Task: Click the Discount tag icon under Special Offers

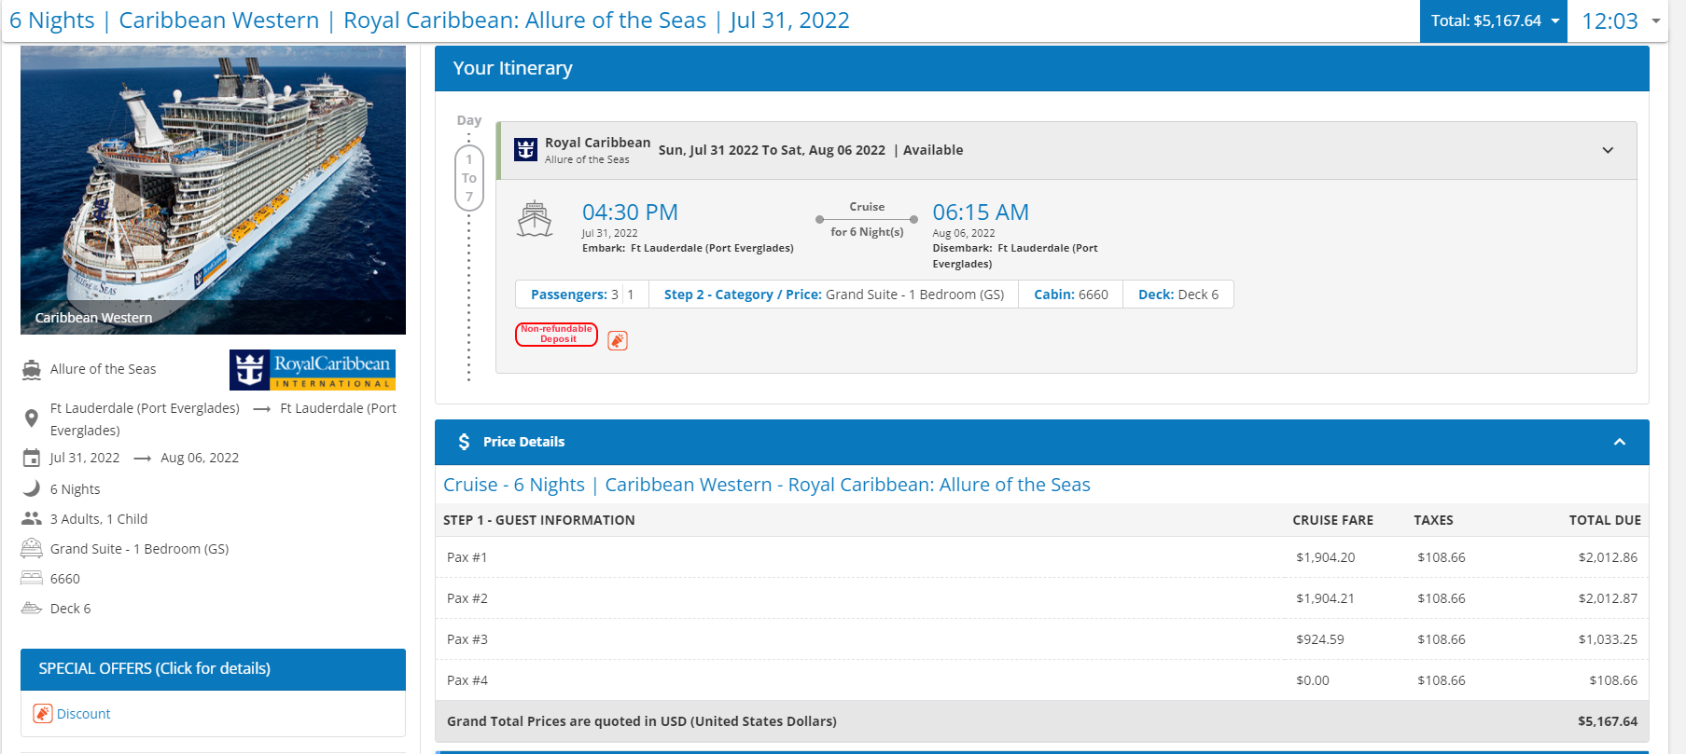Action: [x=43, y=714]
